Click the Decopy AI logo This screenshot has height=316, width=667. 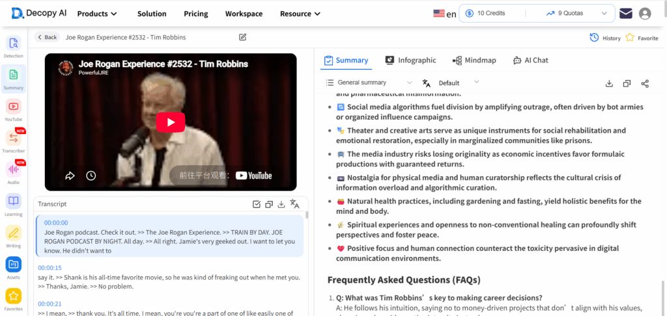[38, 13]
